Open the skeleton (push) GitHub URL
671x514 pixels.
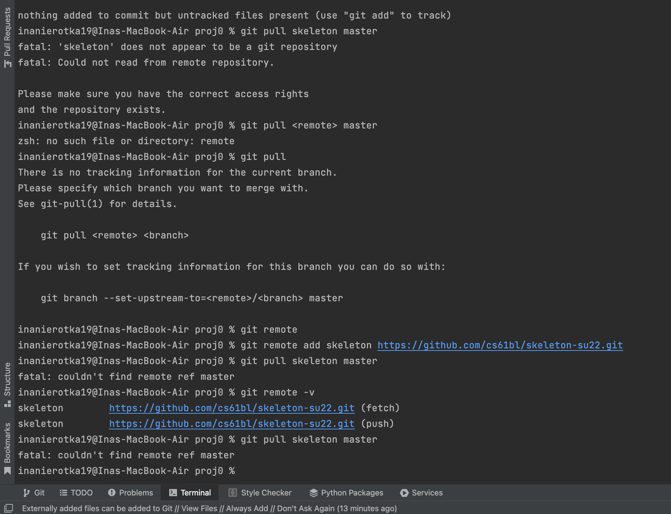click(232, 424)
